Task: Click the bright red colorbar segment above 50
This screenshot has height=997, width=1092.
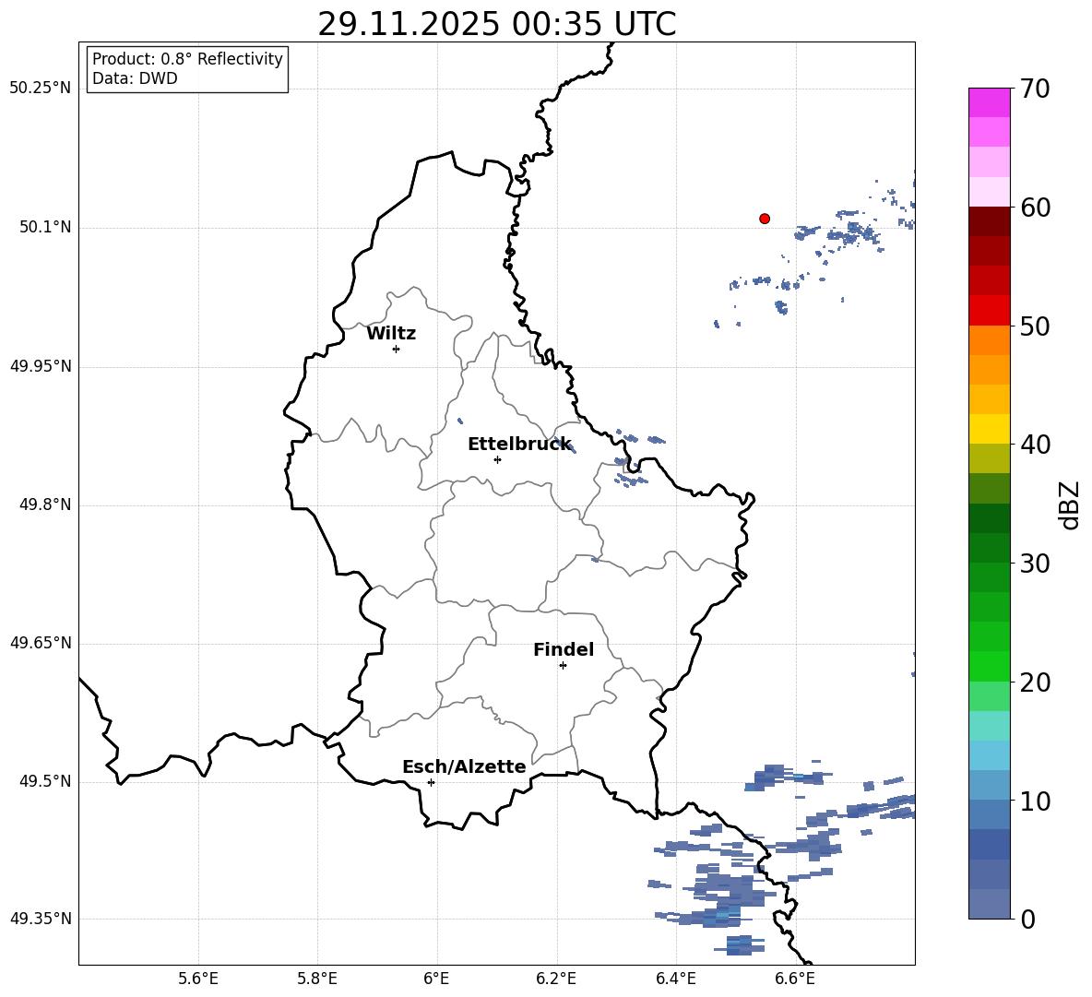Action: [989, 311]
